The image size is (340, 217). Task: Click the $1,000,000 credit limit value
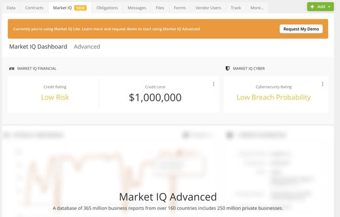(x=155, y=97)
